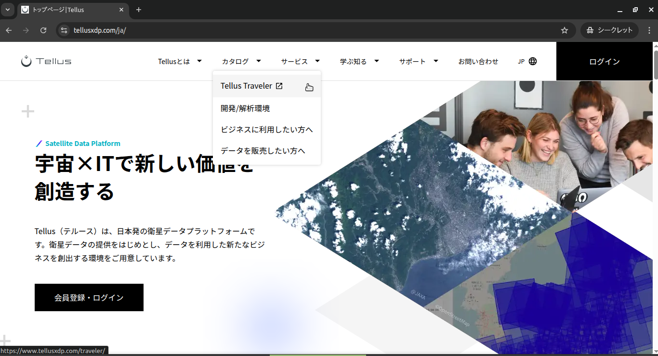Click the black ログイン button
This screenshot has height=356, width=658.
[x=604, y=61]
